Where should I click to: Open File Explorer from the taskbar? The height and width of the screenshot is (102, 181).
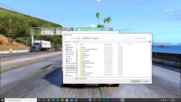pos(62,100)
